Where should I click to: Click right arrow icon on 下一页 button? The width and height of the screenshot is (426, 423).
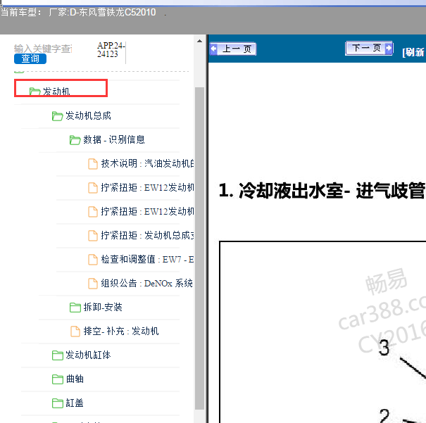click(389, 48)
